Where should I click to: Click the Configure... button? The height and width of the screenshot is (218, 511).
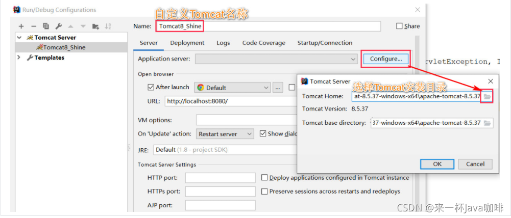pos(386,59)
